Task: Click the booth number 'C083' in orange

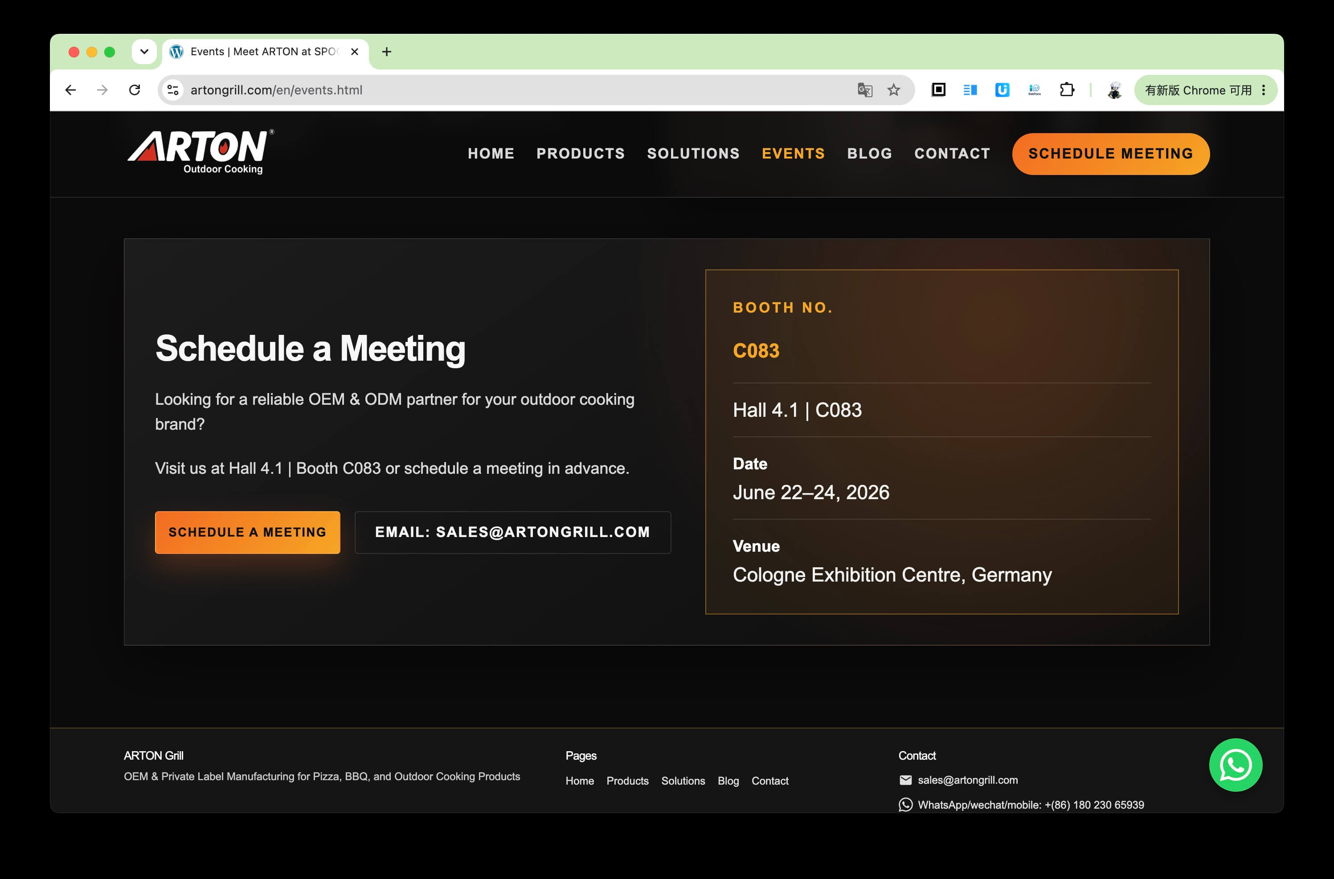Action: (756, 350)
